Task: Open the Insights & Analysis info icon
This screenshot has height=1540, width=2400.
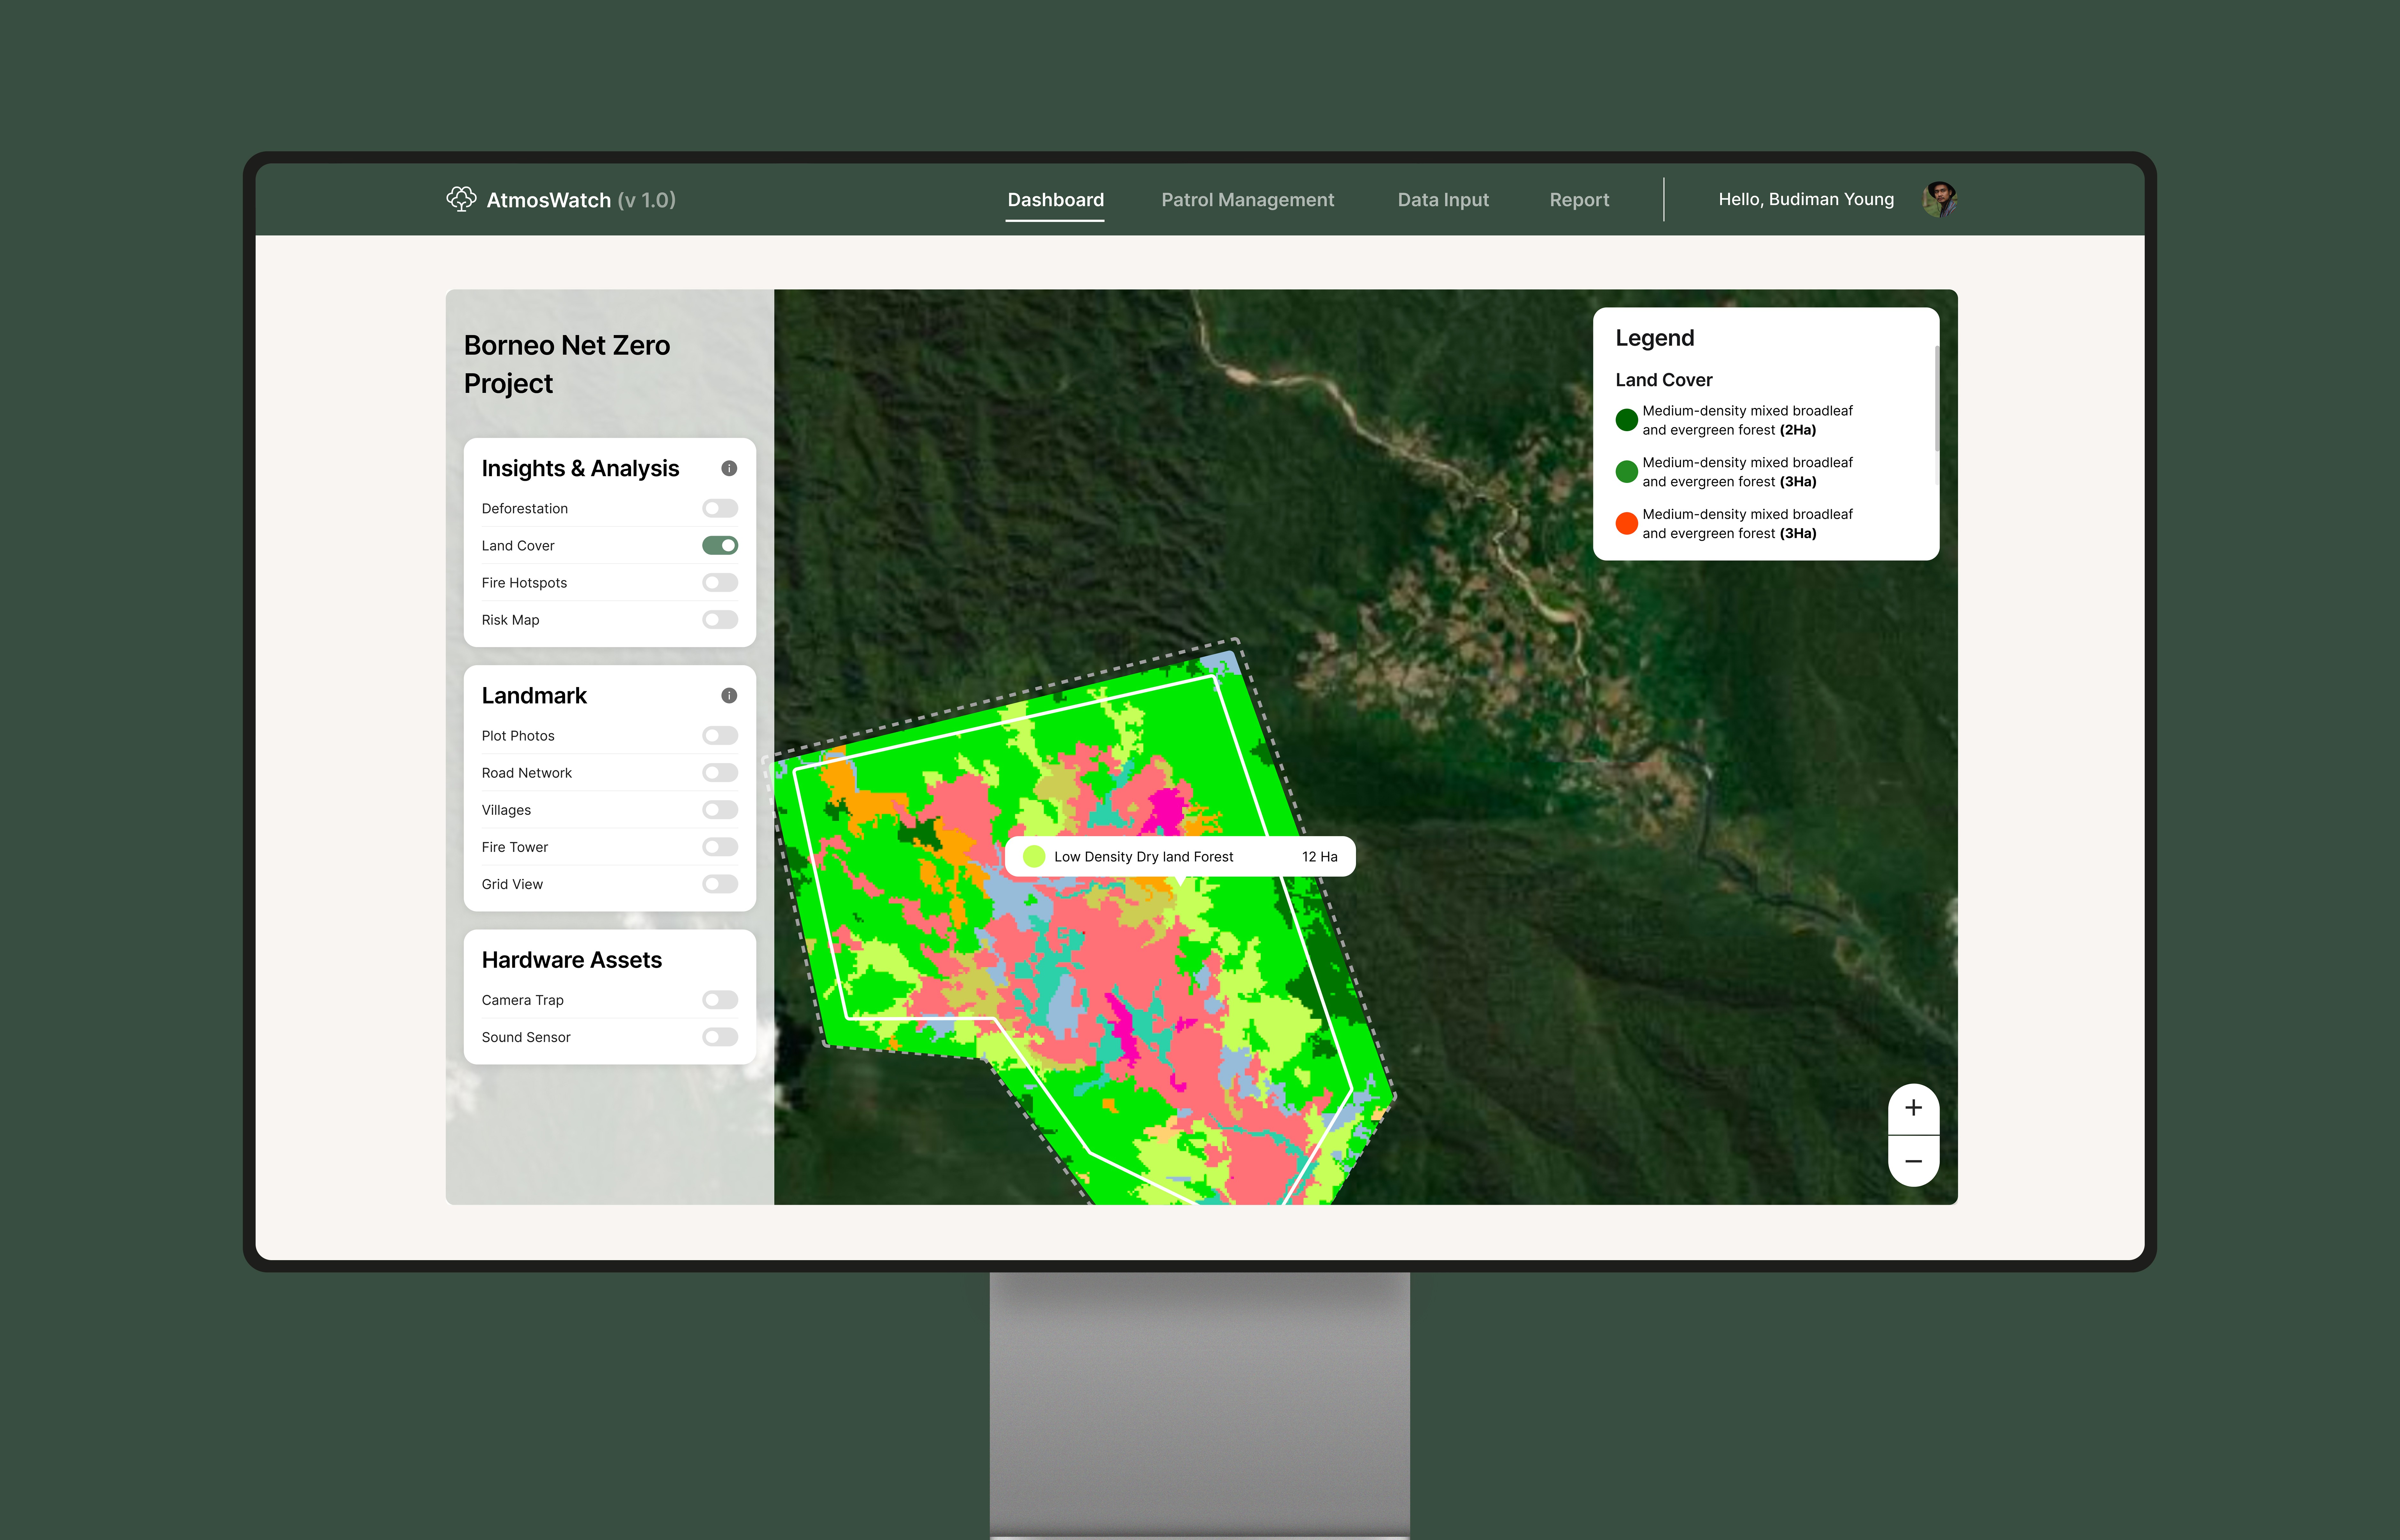Action: tap(729, 468)
